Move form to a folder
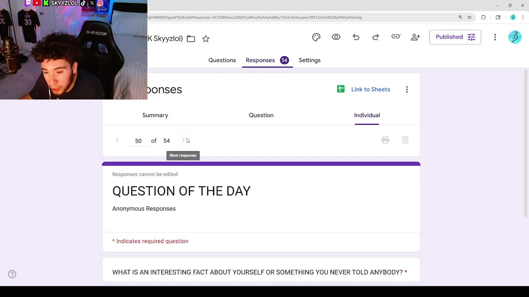Image resolution: width=529 pixels, height=297 pixels. pyautogui.click(x=191, y=39)
